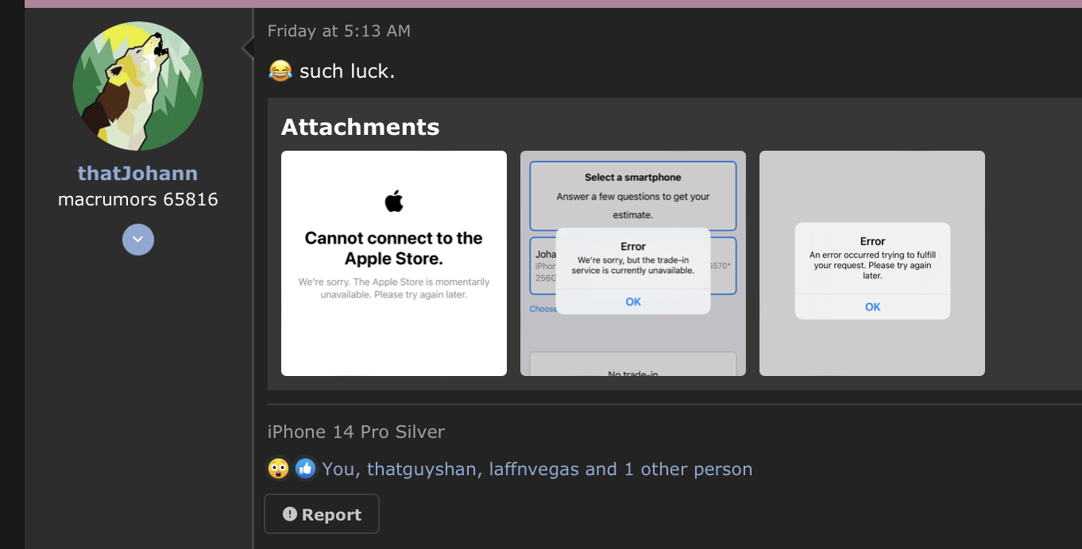Click the laughing emoji in the post

click(280, 71)
